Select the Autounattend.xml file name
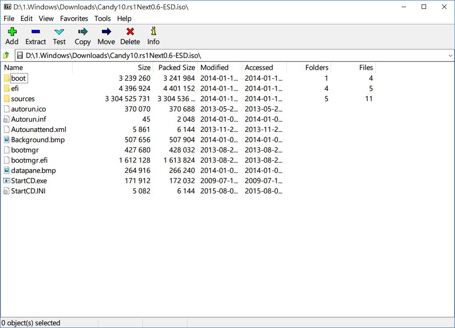The height and width of the screenshot is (328, 455). tap(39, 129)
